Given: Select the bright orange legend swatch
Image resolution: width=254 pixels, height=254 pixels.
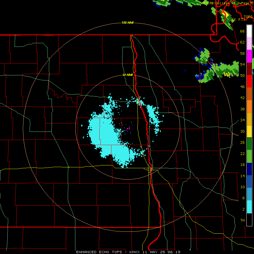Looking at the screenshot, I should [249, 107].
